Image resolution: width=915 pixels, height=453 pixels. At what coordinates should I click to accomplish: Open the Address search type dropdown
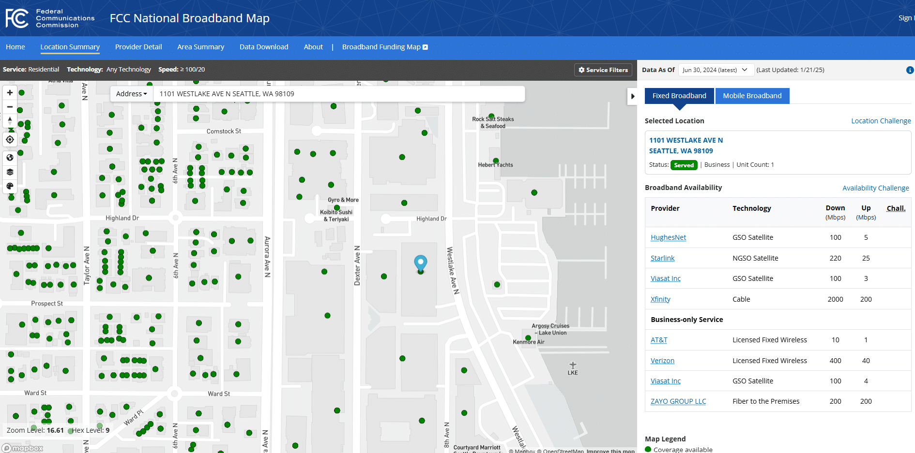(131, 93)
